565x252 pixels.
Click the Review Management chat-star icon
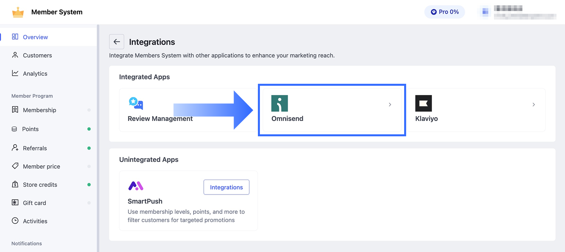click(x=136, y=104)
